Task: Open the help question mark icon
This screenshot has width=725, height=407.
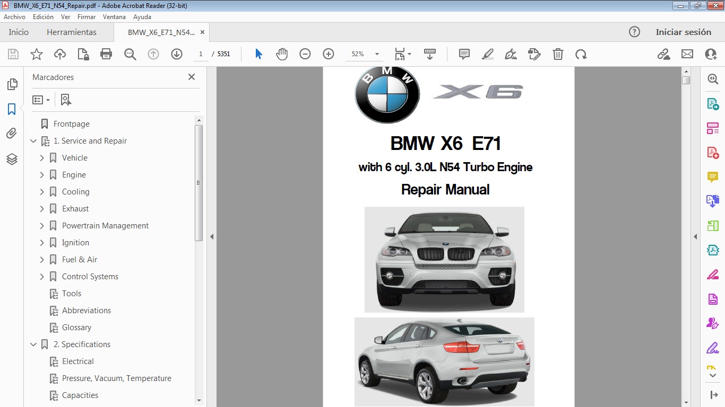Action: [x=634, y=32]
